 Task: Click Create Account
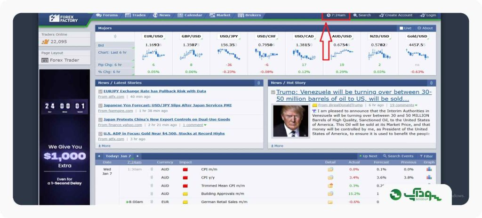click(x=395, y=15)
